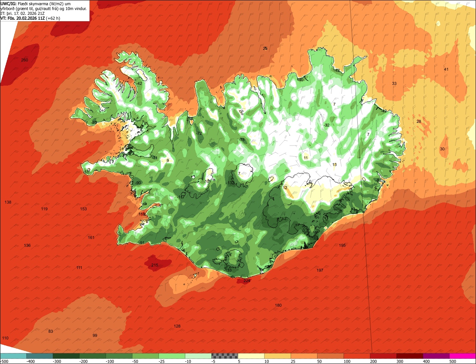The image size is (476, 364).
Task: Click the map value '138'
Action: (8, 202)
